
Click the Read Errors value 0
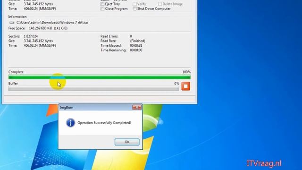pos(131,36)
